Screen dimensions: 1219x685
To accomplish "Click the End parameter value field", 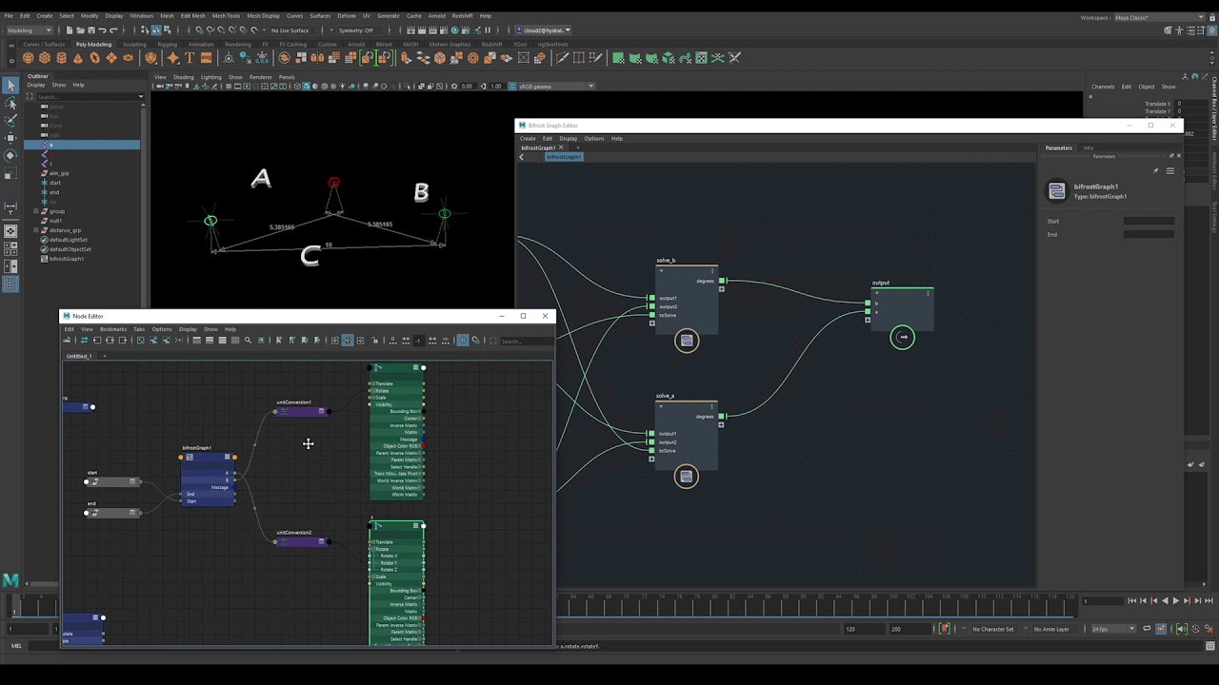I will click(x=1149, y=234).
